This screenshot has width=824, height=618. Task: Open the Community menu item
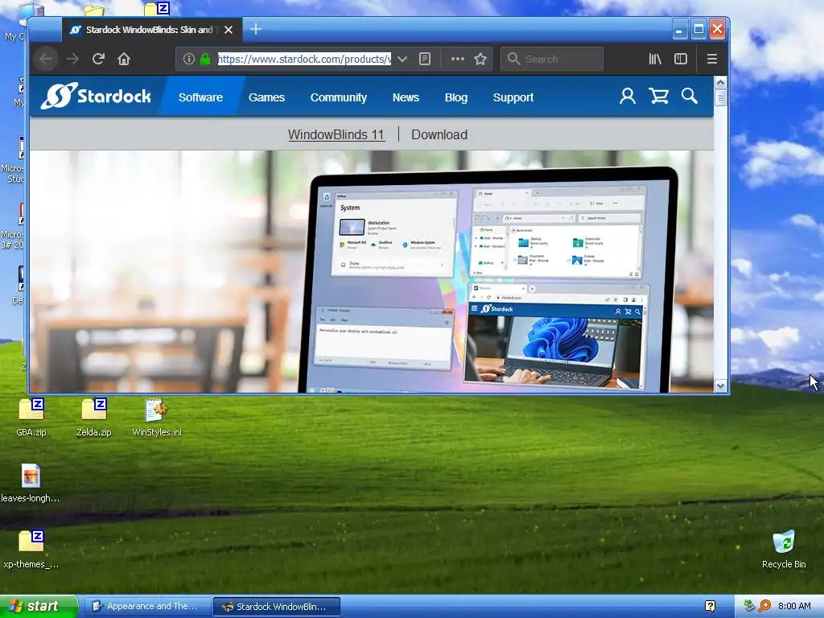pos(339,97)
